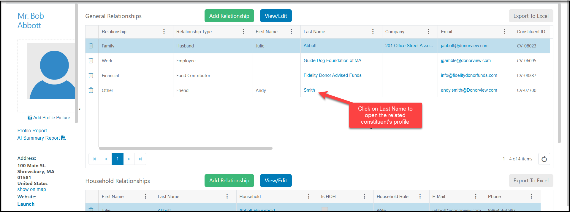Open Relationship Type column options menu

click(243, 31)
